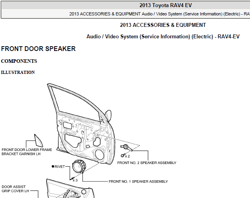Click the 'FRONT DOOR LOWER FRAME BRACKET GARNISH LH' label
The width and height of the screenshot is (250, 198).
tap(27, 152)
